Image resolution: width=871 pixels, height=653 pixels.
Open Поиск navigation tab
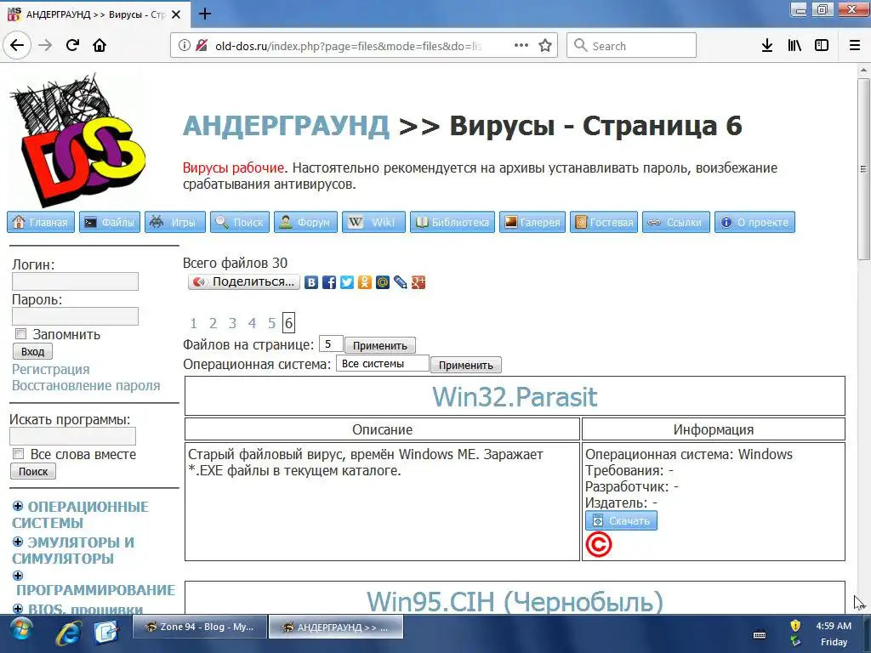point(239,222)
